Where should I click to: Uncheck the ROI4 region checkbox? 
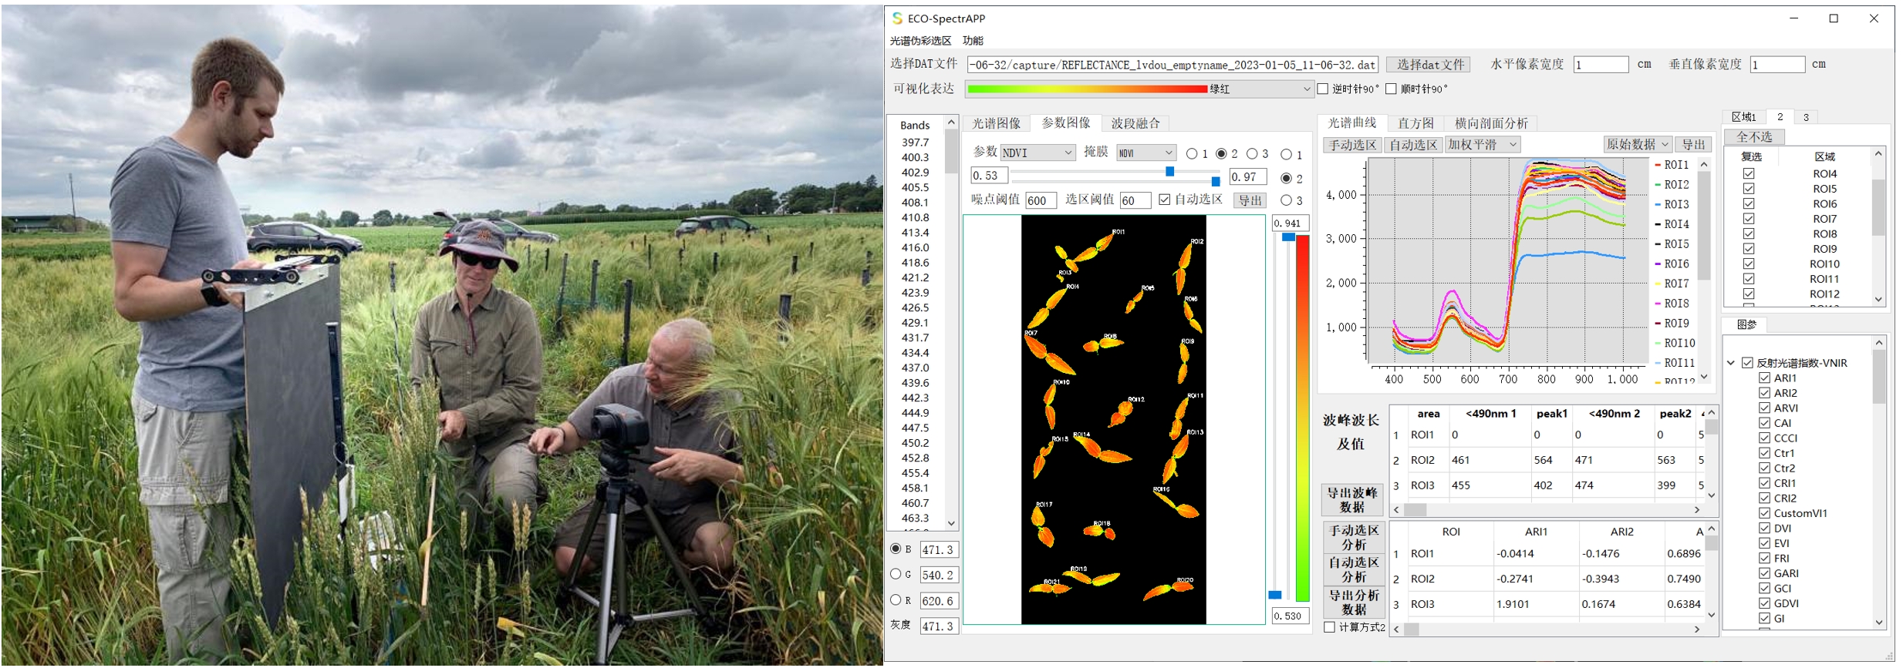(1749, 174)
